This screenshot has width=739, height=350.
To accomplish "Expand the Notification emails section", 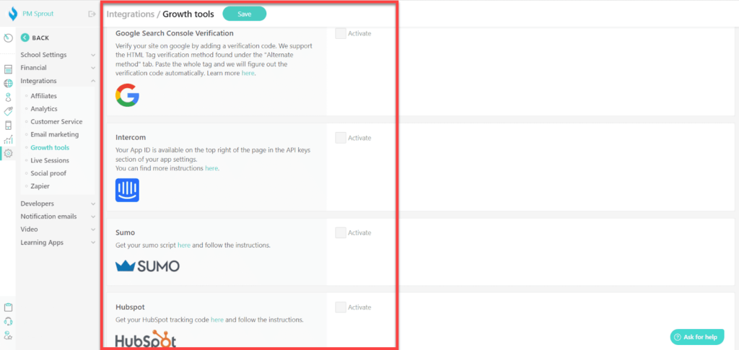I will (x=58, y=216).
